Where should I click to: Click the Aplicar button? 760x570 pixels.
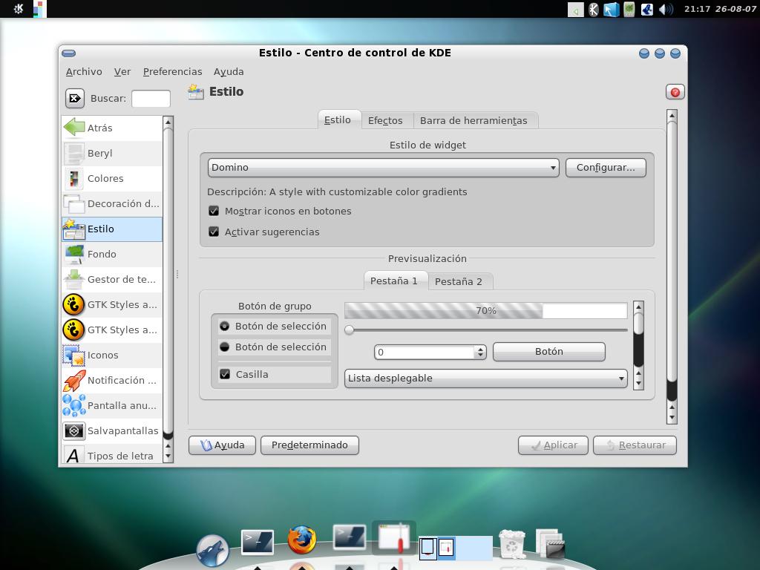click(x=553, y=445)
